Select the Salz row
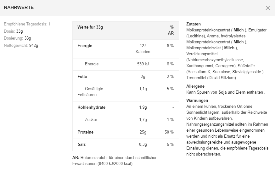275x170 pixels. (126, 145)
